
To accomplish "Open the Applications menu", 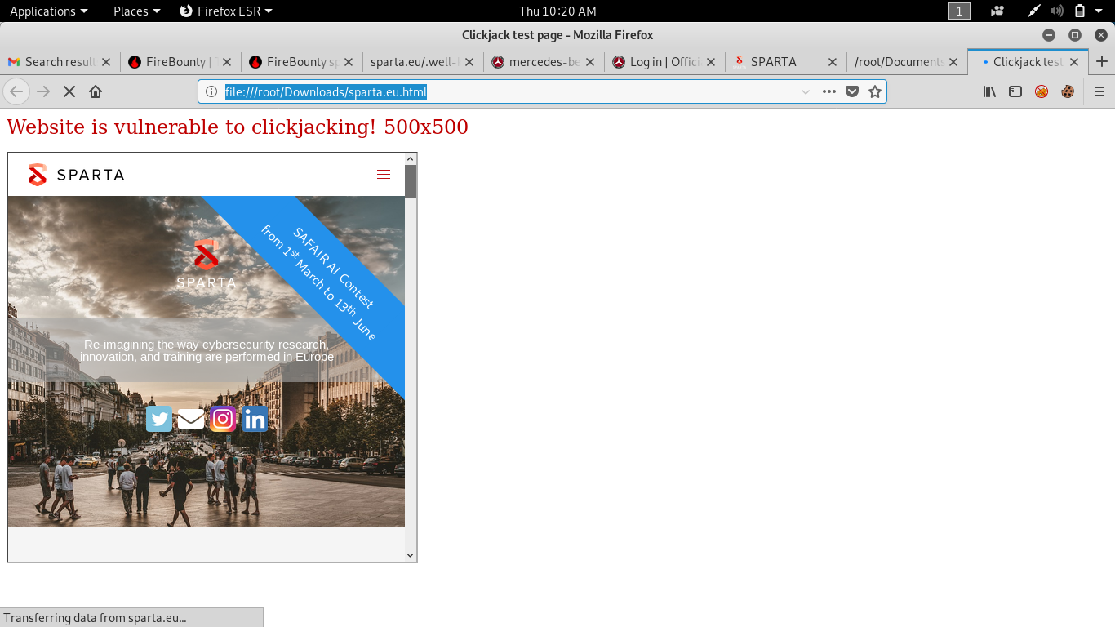I will [48, 11].
